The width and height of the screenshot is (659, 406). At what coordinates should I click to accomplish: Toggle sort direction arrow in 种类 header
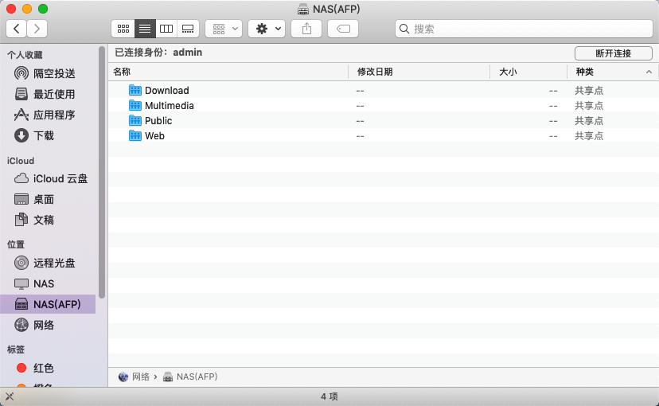click(x=649, y=72)
